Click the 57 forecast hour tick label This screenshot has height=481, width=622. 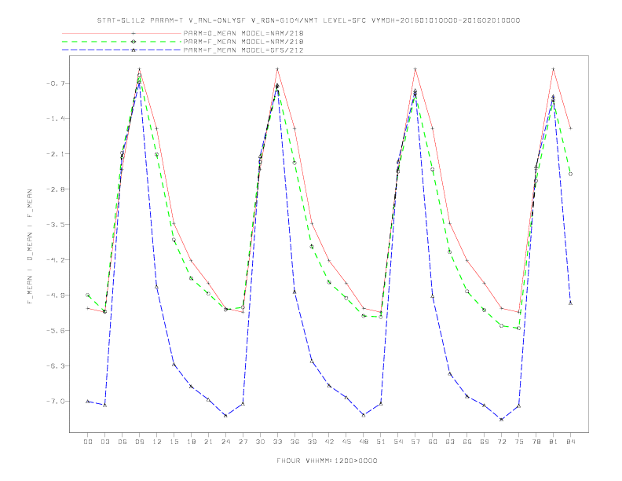[415, 442]
